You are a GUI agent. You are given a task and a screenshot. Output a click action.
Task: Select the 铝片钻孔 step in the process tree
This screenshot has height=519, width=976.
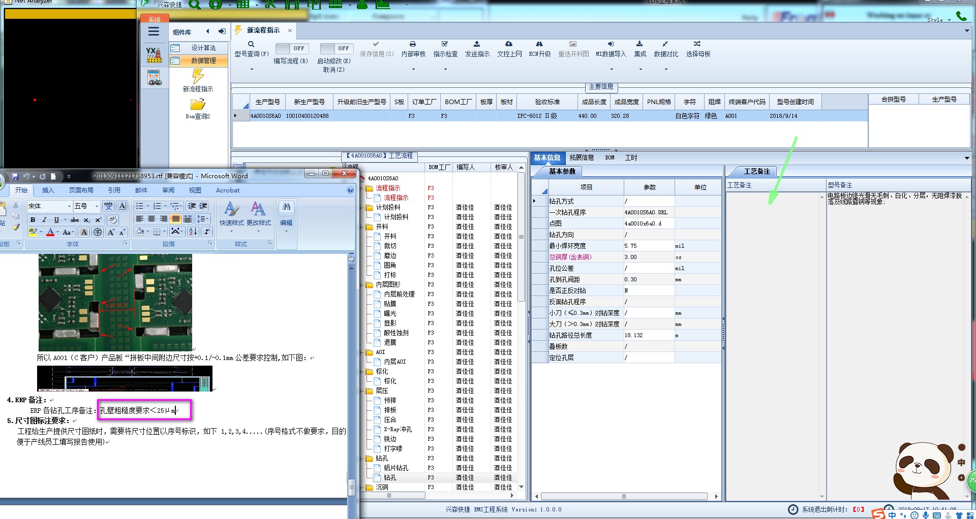click(x=396, y=468)
